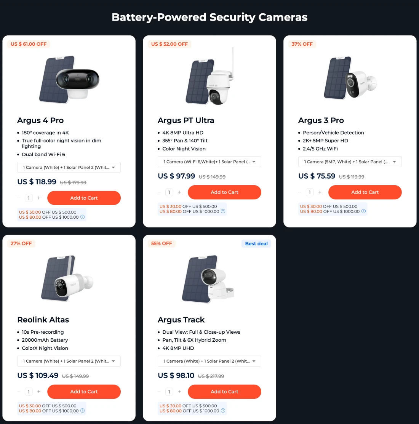Add Argus Track to cart

point(224,392)
